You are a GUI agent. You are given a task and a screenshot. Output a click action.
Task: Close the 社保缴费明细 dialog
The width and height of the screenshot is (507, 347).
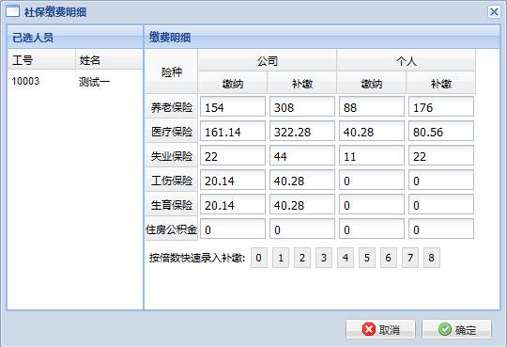coord(494,12)
